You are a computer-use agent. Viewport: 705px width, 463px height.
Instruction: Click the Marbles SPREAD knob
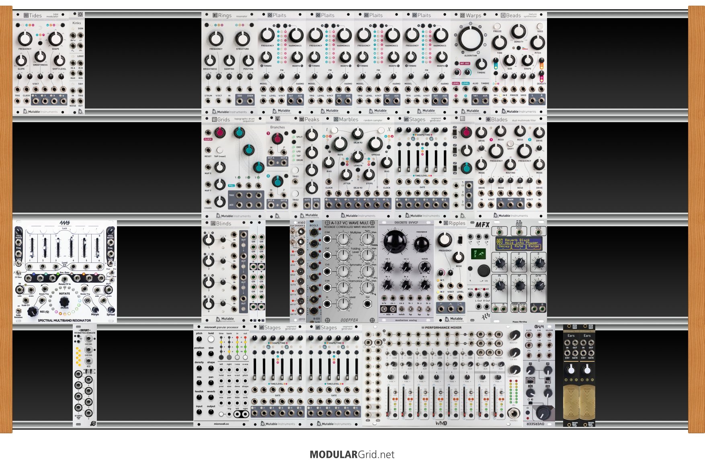(375, 143)
